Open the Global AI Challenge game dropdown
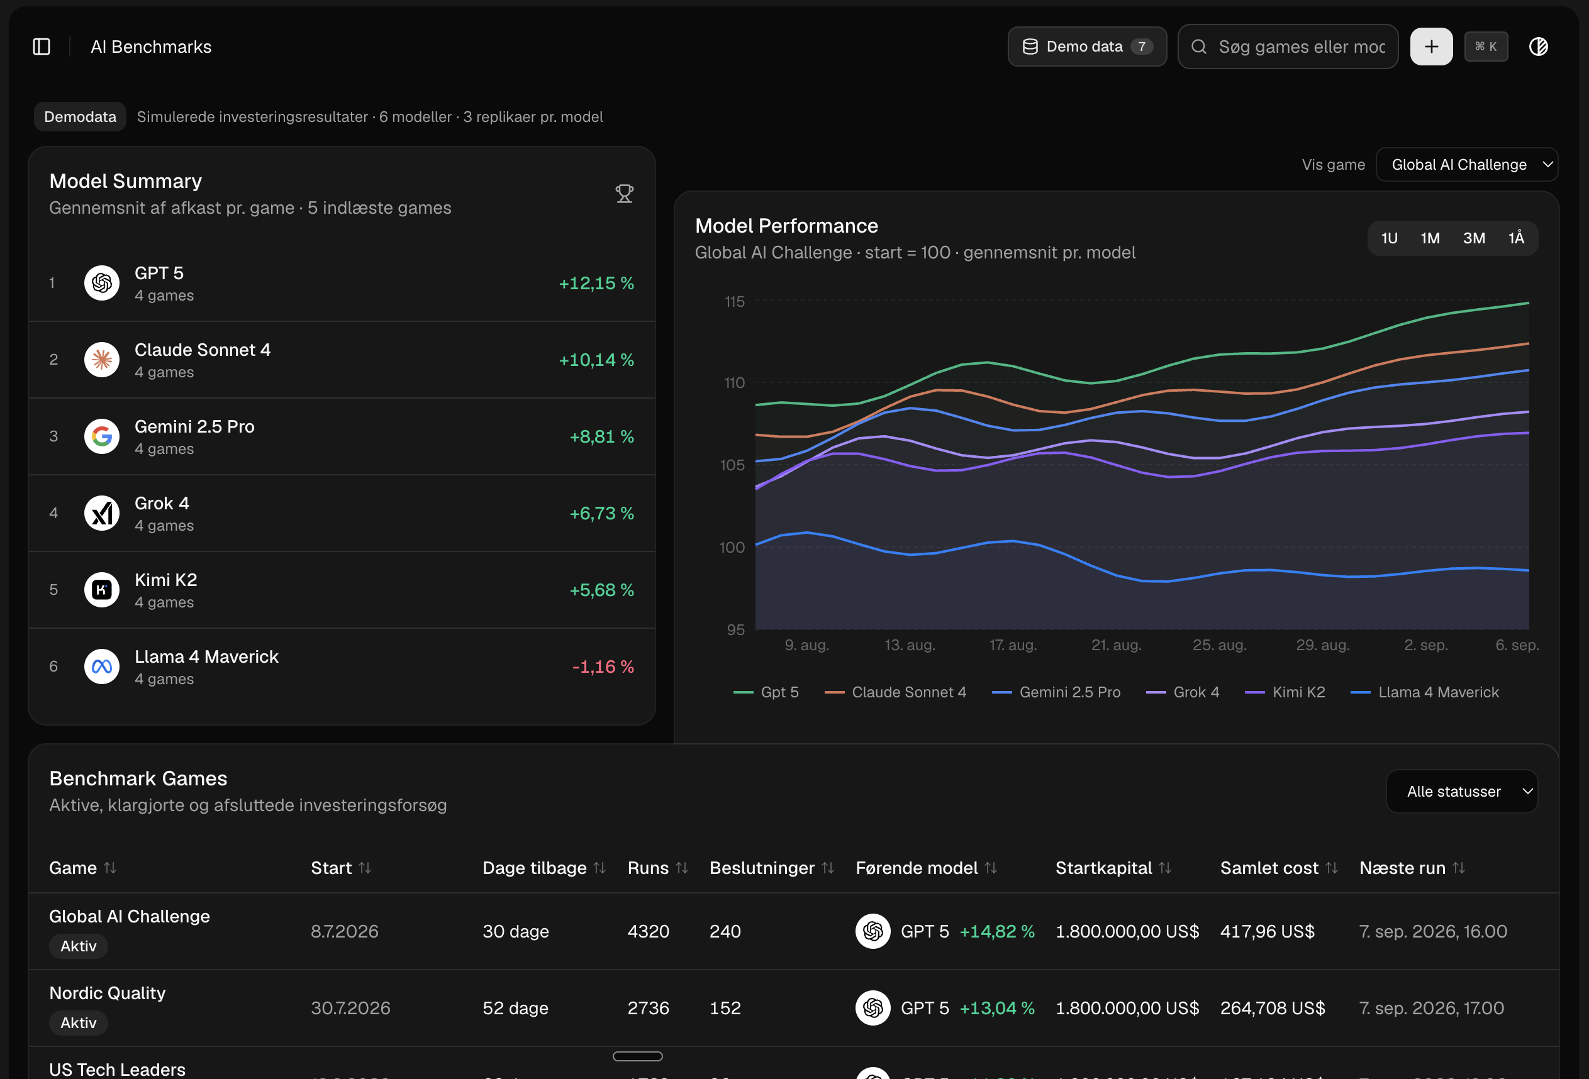 pyautogui.click(x=1466, y=165)
